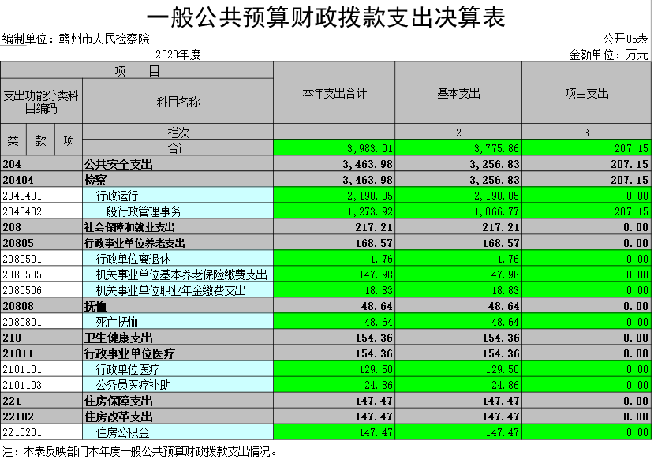Image resolution: width=654 pixels, height=463 pixels.
Task: Click 本年支出合计 value for 行政运行
Action: 369,196
